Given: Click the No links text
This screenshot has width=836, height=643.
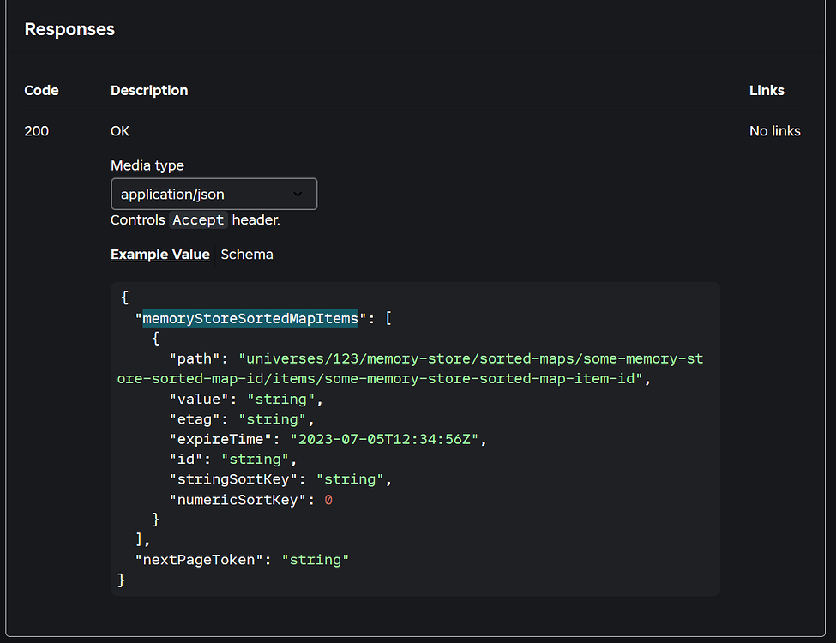Looking at the screenshot, I should (774, 131).
